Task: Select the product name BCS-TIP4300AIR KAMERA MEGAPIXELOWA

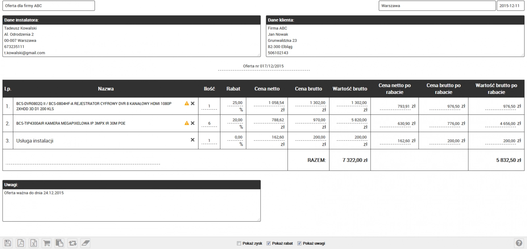Action: point(71,123)
